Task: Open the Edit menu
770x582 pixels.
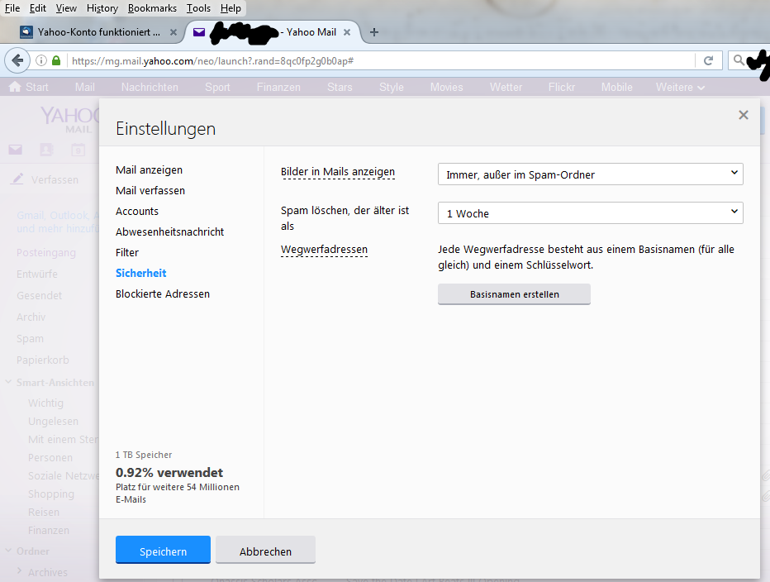Action: pos(38,8)
